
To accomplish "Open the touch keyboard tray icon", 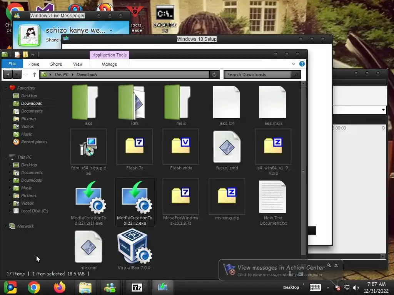I will [x=316, y=287].
